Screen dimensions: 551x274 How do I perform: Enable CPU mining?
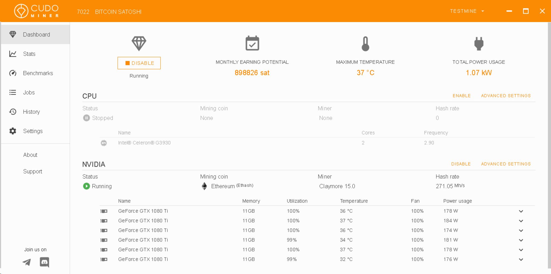click(461, 96)
